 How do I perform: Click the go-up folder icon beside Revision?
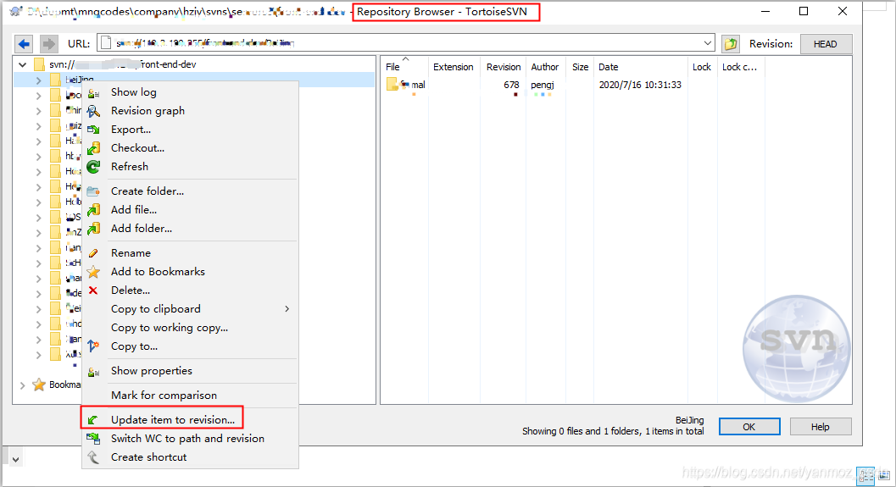pyautogui.click(x=731, y=44)
